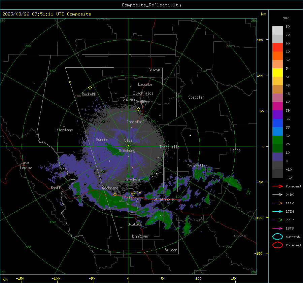Screen dimensions: 303x283
Task: Click the RockyMH label
Action: pyautogui.click(x=89, y=94)
